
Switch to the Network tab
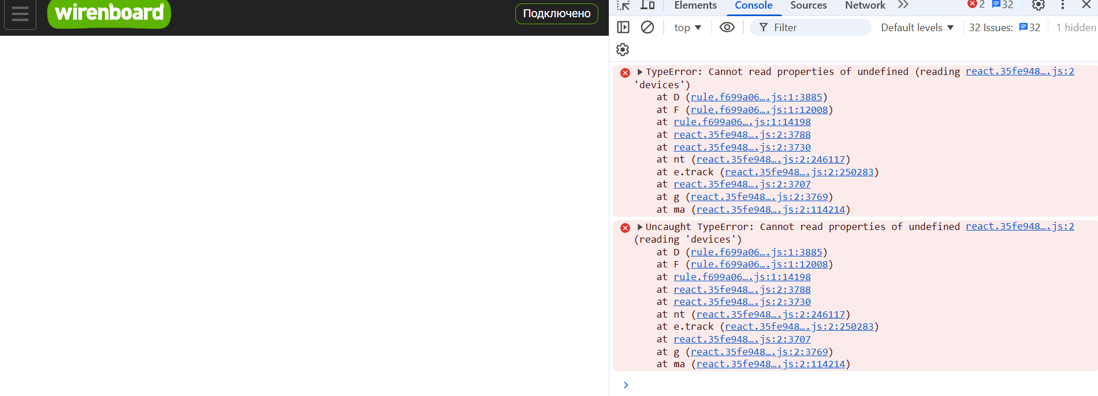click(865, 6)
